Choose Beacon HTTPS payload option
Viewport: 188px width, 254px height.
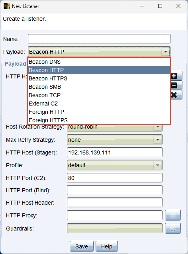[x=99, y=78]
